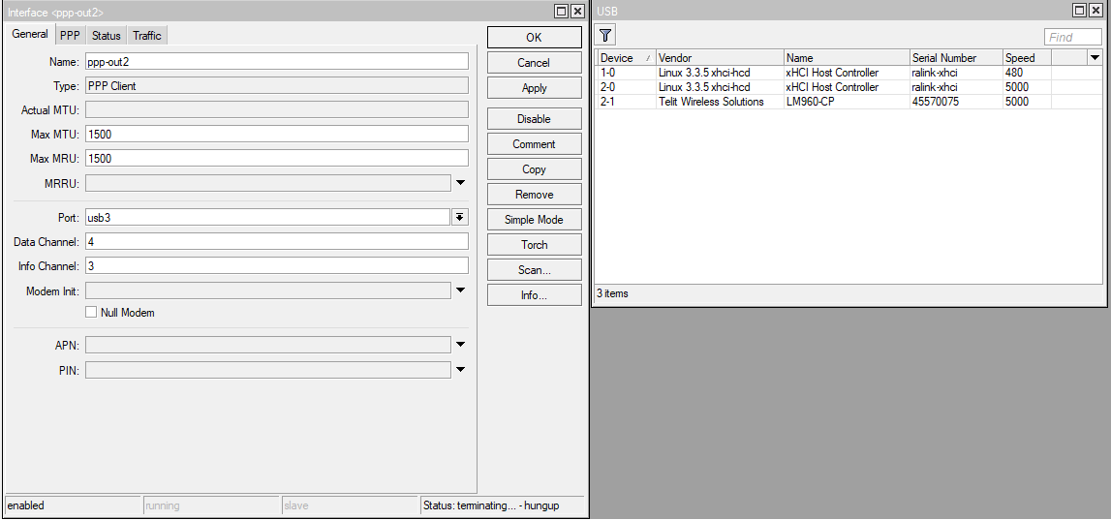Click the 'enabled' status bar entry
Image resolution: width=1111 pixels, height=520 pixels.
click(x=73, y=505)
